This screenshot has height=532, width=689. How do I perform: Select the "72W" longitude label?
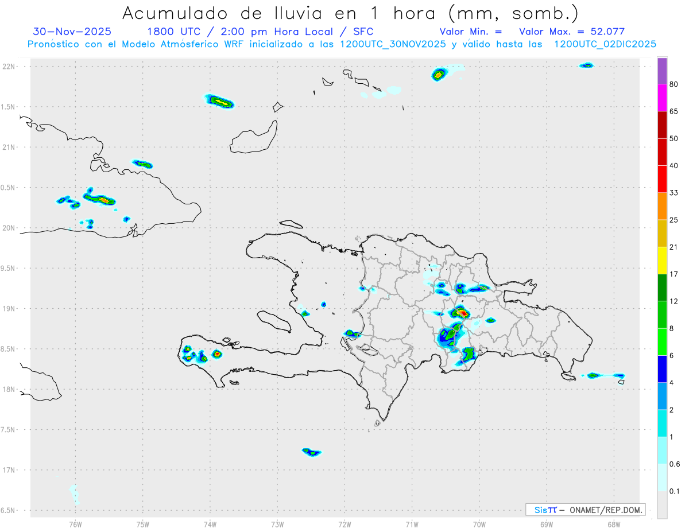pyautogui.click(x=344, y=524)
